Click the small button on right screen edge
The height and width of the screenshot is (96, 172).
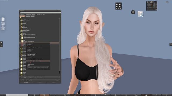click(171, 44)
